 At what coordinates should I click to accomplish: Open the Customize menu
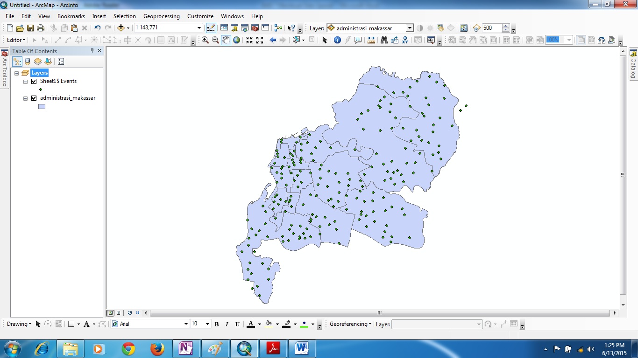[200, 16]
